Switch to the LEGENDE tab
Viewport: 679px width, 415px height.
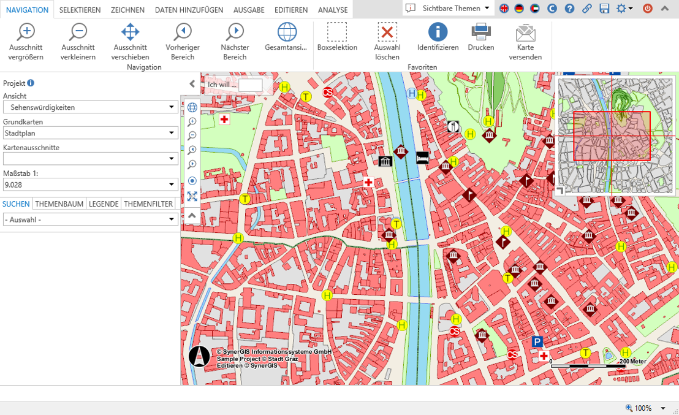[x=104, y=204]
